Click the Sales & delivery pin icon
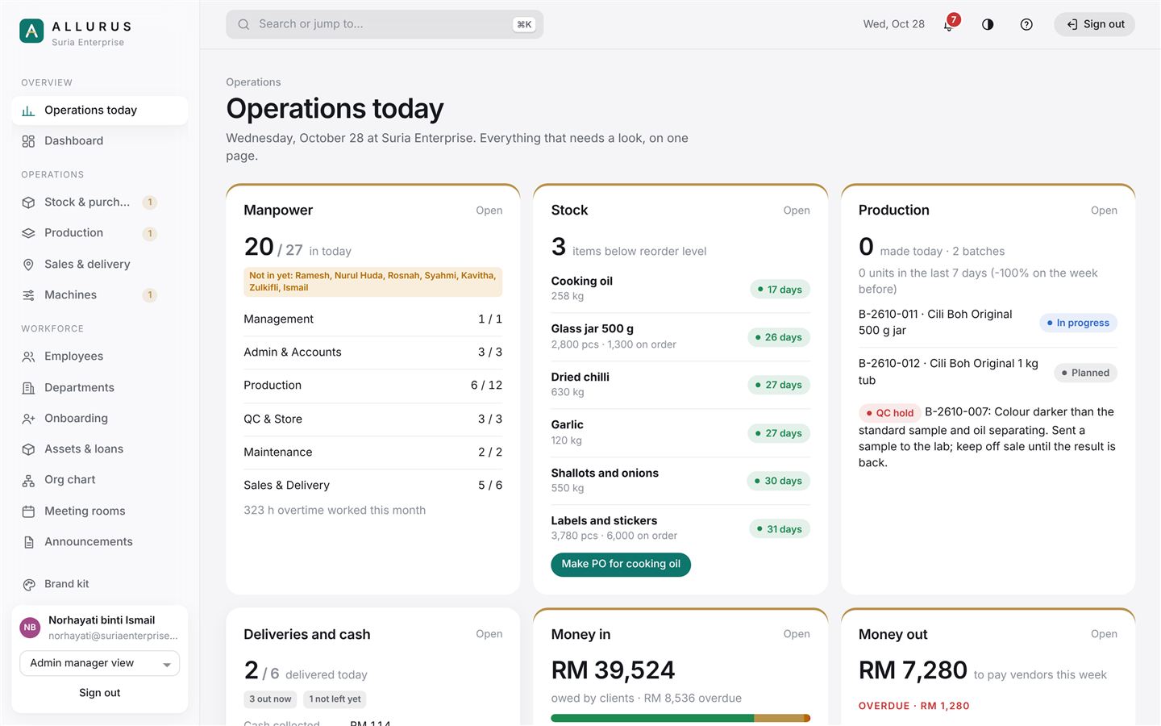Screen dimensions: 1161x726 (28, 265)
